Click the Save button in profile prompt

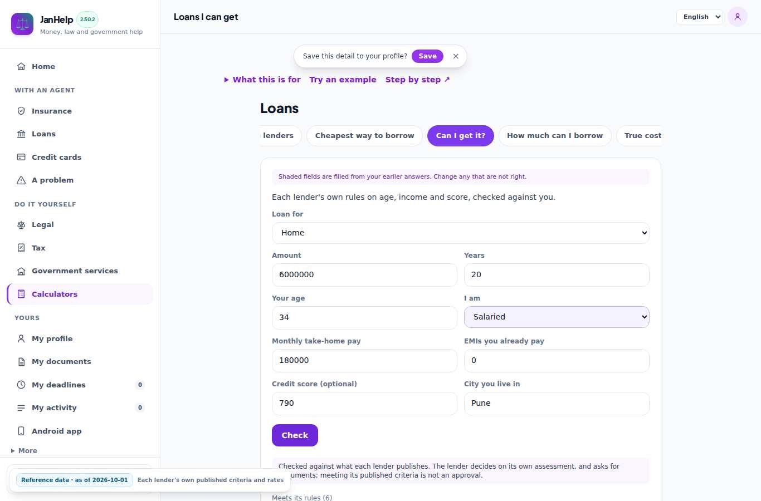[428, 56]
